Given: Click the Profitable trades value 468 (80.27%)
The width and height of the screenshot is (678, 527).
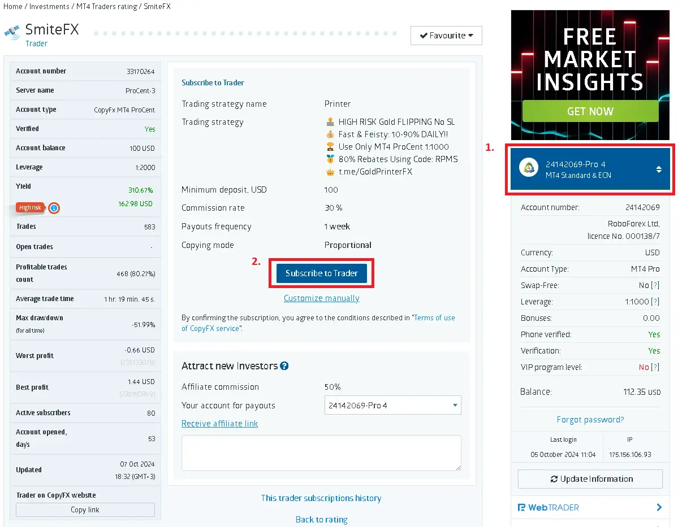Looking at the screenshot, I should (136, 273).
